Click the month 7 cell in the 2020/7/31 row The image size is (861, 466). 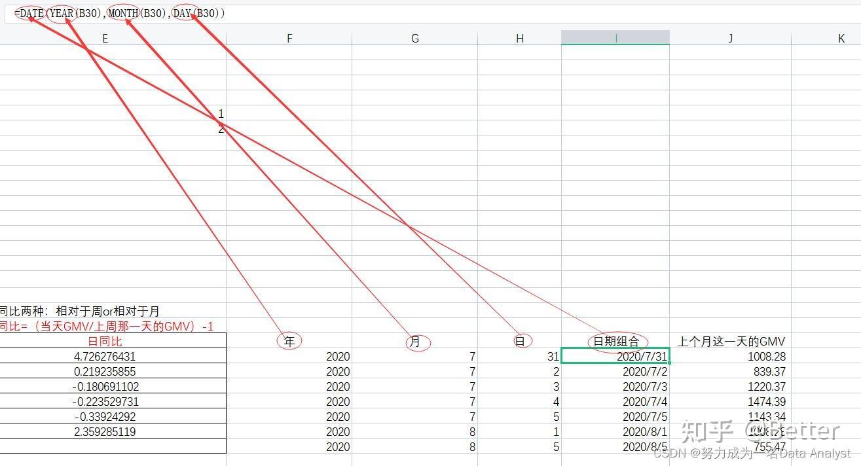tap(414, 357)
